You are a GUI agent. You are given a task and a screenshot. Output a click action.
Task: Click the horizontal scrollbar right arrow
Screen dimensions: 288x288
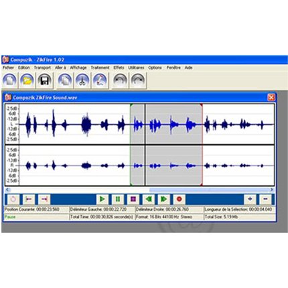(x=272, y=190)
